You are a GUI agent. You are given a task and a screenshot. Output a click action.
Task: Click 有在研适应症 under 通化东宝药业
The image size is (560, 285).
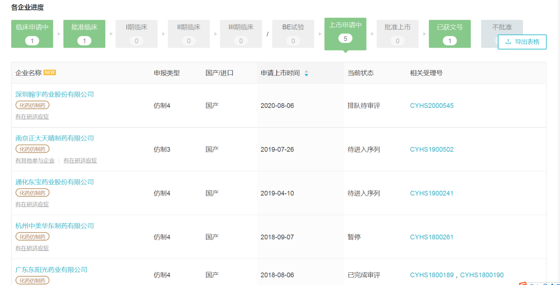[x=32, y=204]
